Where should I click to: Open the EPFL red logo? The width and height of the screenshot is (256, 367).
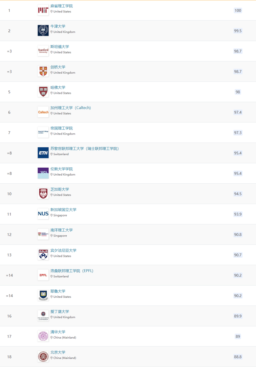coord(43,275)
